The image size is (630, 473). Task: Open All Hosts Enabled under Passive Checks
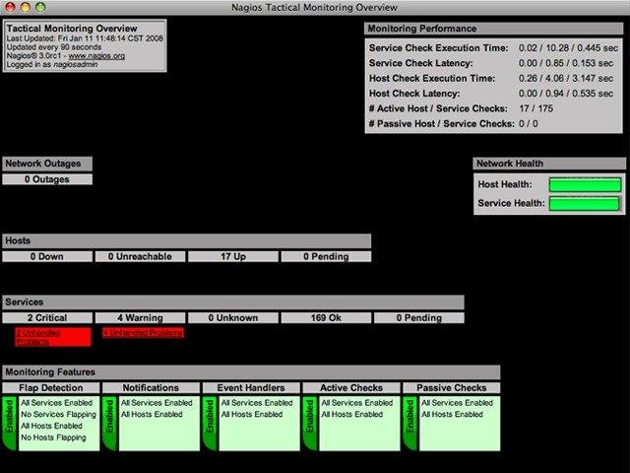(x=452, y=414)
